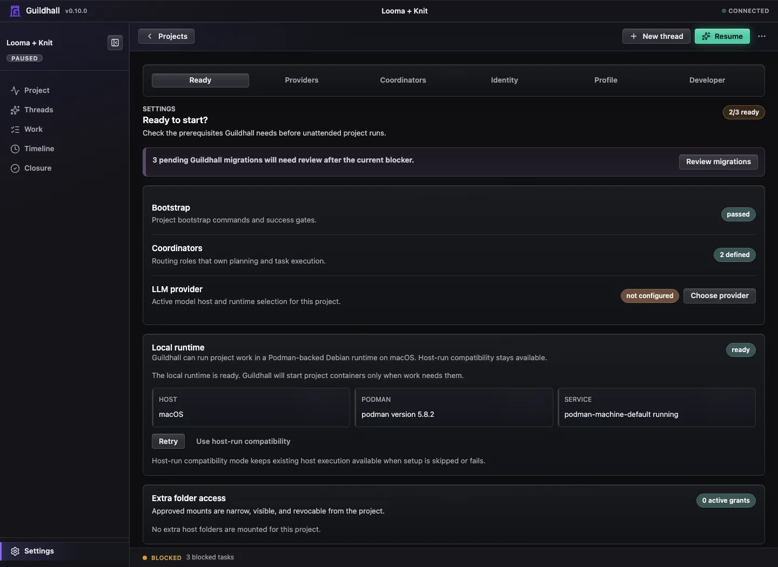Click the 0 active grants badge
The image size is (778, 567).
point(726,501)
